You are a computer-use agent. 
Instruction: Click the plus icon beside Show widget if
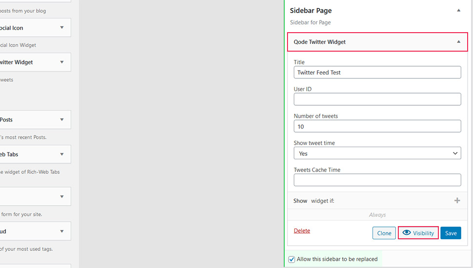click(457, 201)
